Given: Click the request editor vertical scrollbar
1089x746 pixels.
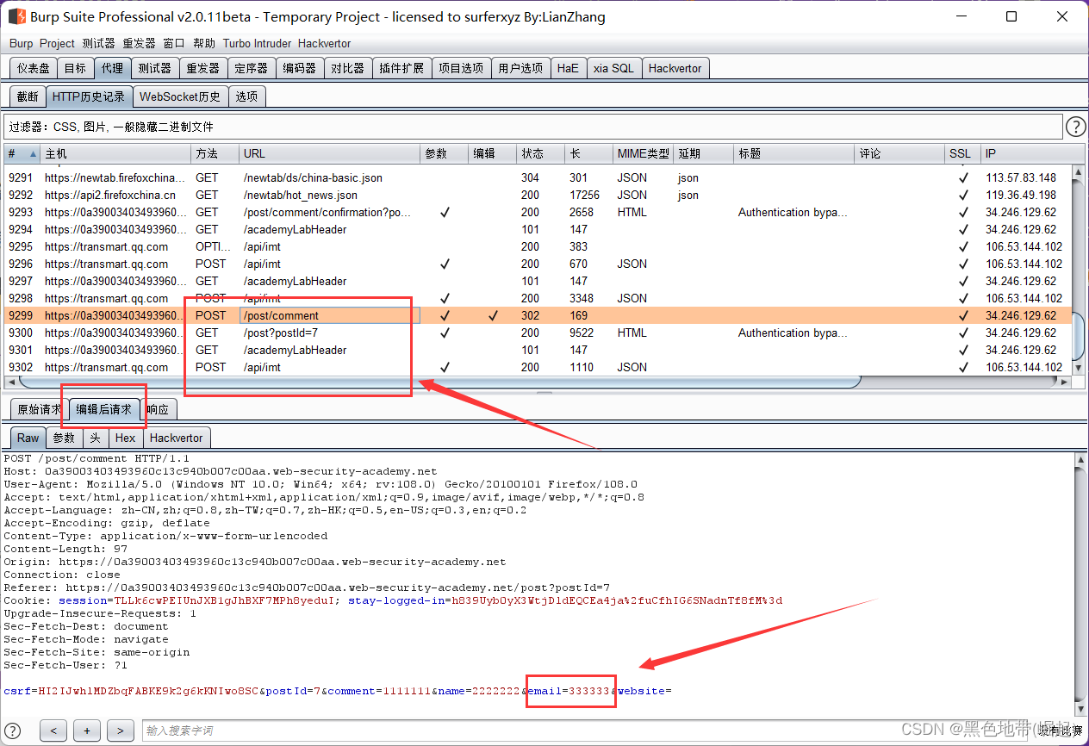Looking at the screenshot, I should click(x=1081, y=584).
